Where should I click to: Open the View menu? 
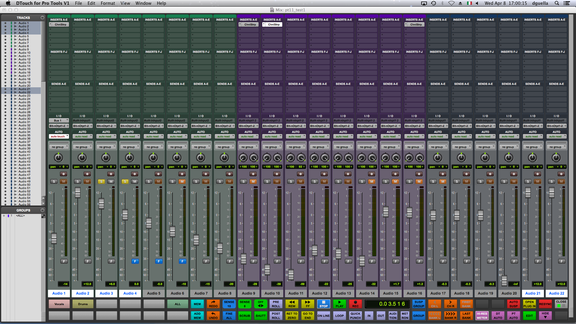click(125, 3)
